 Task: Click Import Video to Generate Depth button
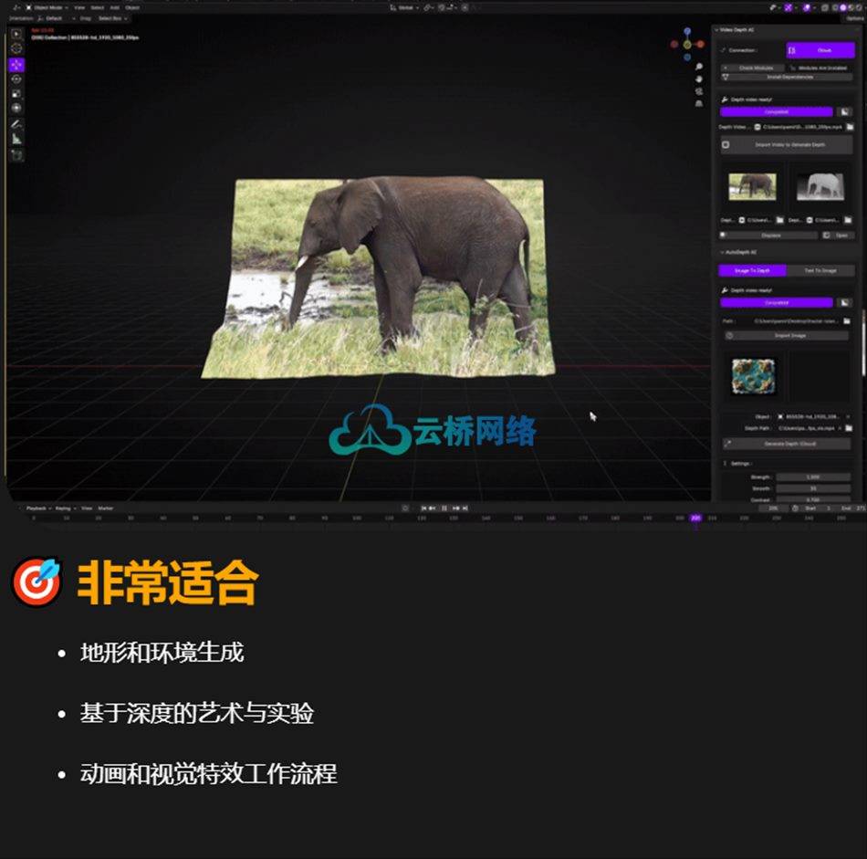787,145
